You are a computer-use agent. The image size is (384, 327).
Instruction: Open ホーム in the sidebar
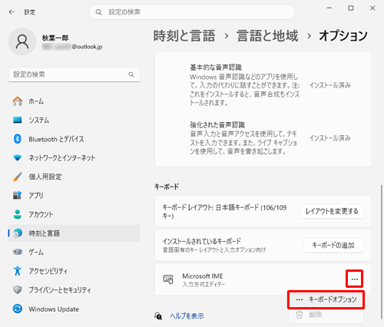coord(74,101)
